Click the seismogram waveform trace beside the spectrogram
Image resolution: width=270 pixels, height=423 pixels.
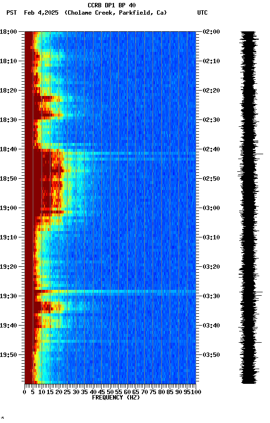point(249,208)
